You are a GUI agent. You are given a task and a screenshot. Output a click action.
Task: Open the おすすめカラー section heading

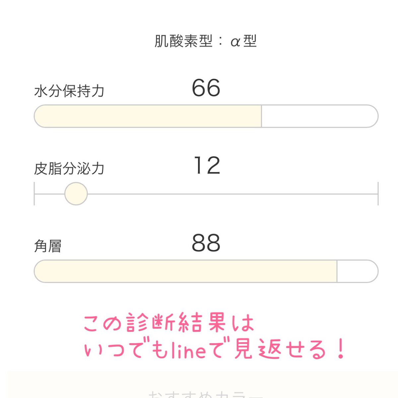coord(206,394)
